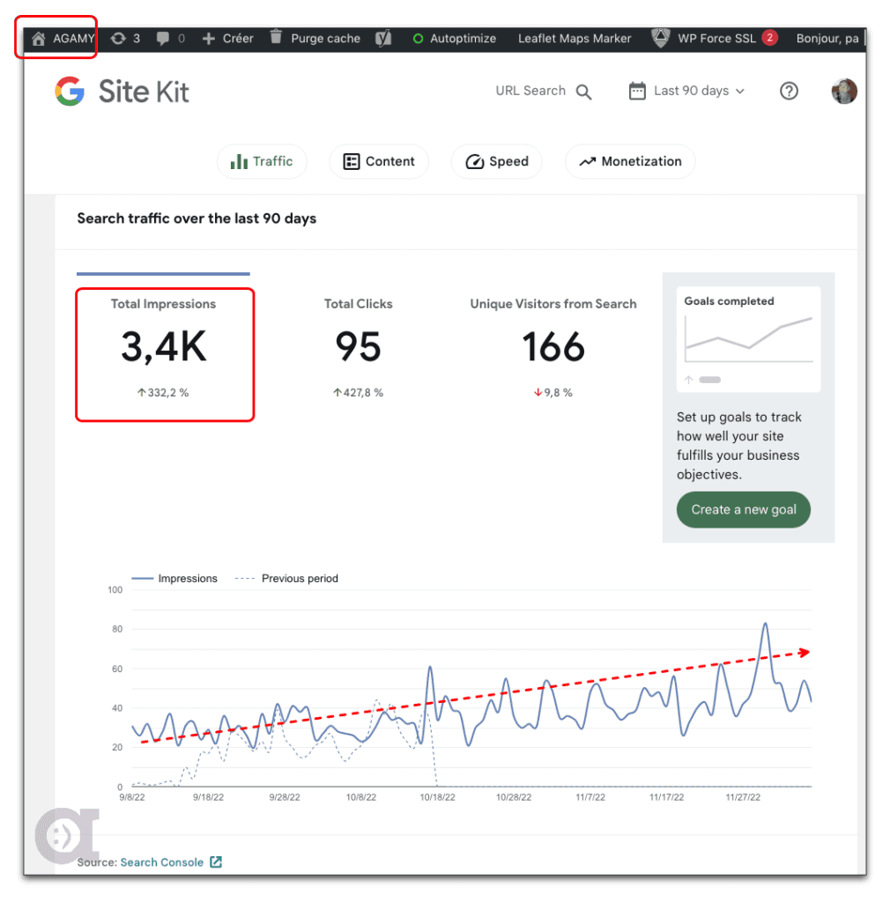Screen dimensions: 890x902
Task: Select the Total Clicks metric
Action: 358,347
